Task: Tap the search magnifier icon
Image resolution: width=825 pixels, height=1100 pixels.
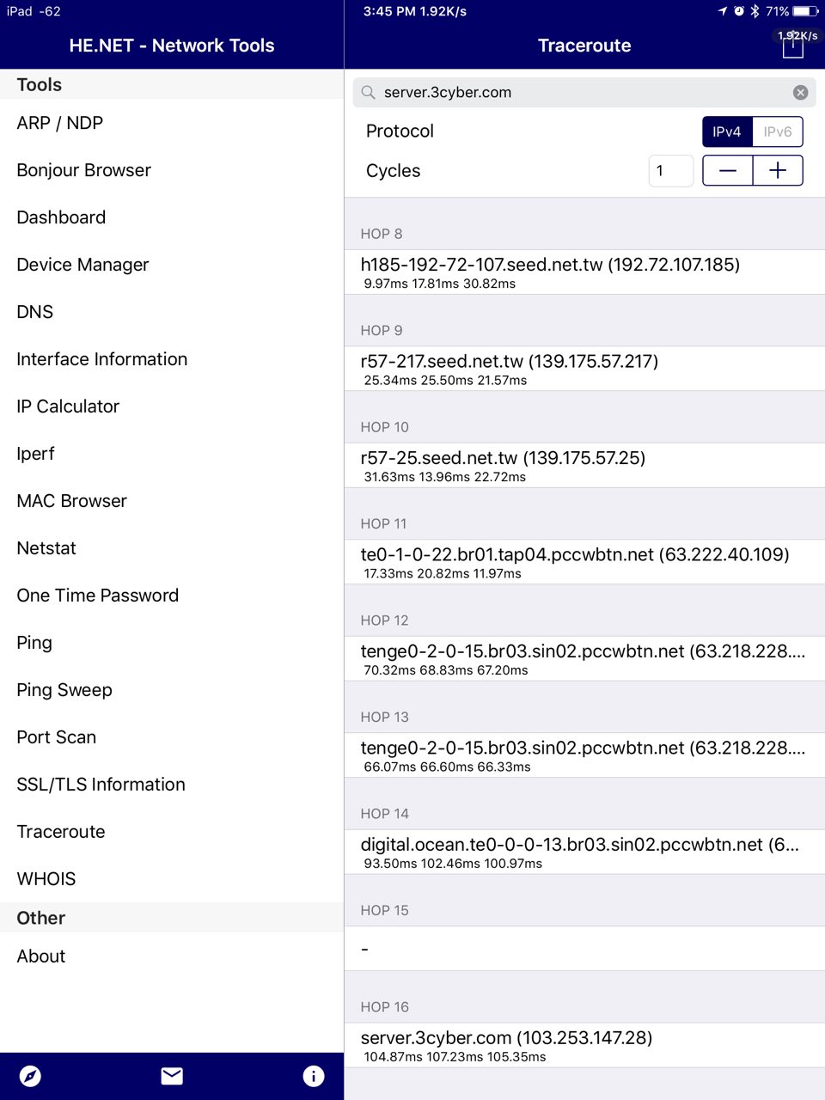Action: click(x=369, y=93)
